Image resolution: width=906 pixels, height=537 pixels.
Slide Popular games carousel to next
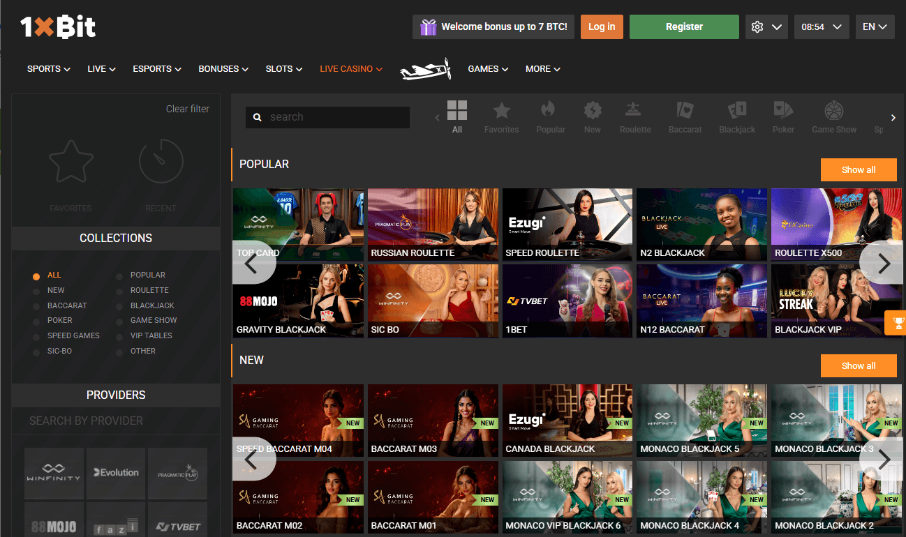pyautogui.click(x=883, y=263)
